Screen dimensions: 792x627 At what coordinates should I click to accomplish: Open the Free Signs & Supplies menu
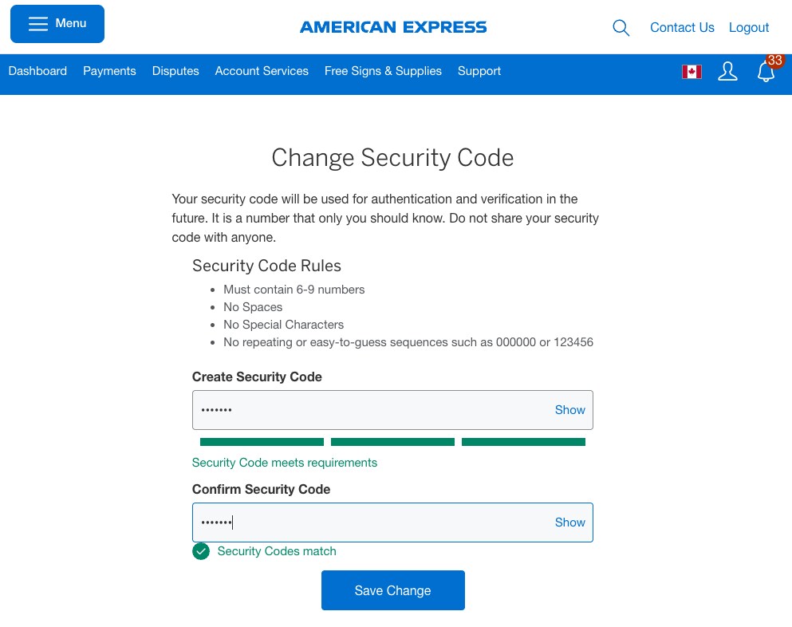coord(383,71)
